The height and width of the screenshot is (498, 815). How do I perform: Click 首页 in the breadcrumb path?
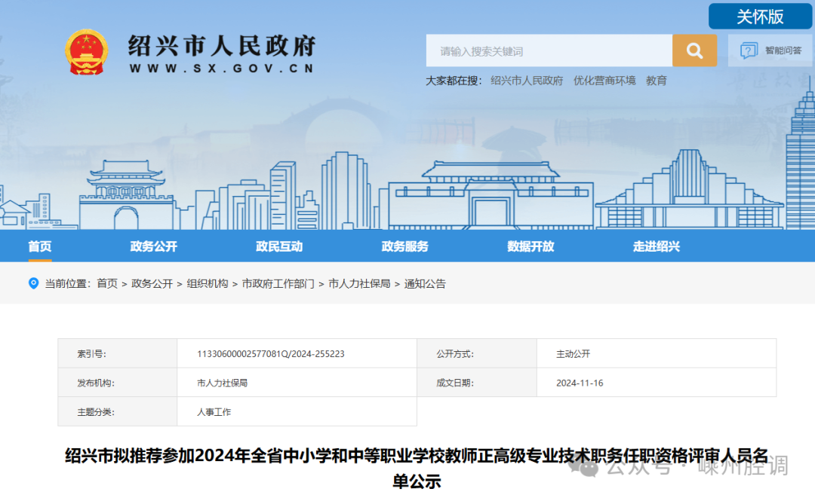[107, 284]
